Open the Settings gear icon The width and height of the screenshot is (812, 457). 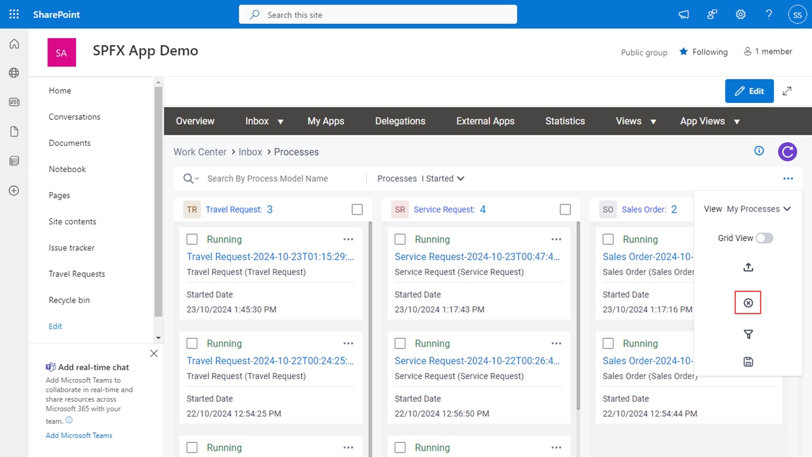click(x=740, y=14)
